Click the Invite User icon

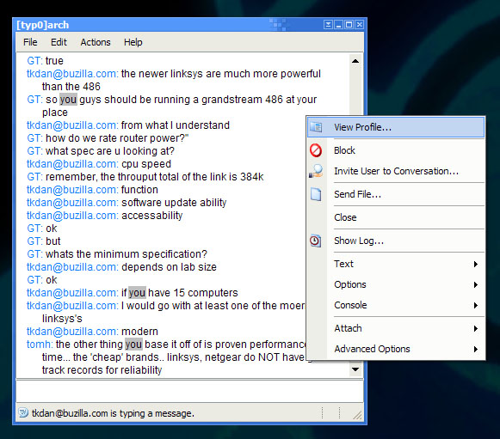coord(316,171)
